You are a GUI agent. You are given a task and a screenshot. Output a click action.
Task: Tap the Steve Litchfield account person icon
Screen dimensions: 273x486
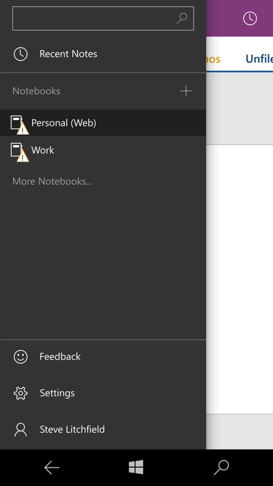tap(21, 430)
